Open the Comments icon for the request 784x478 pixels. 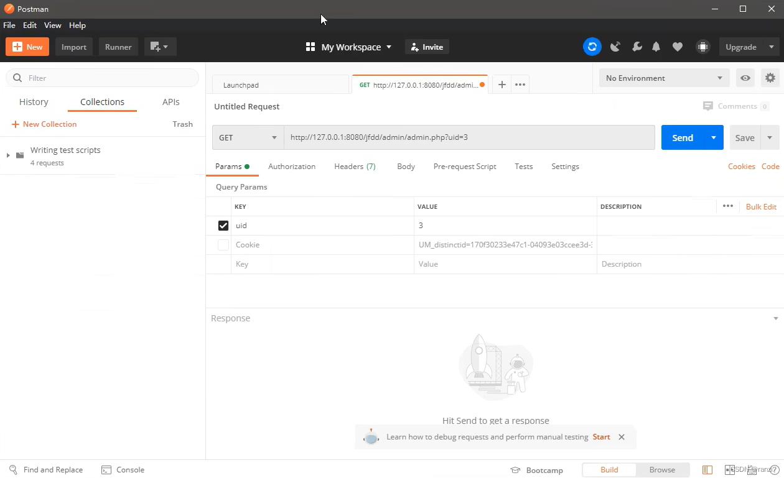pyautogui.click(x=707, y=106)
